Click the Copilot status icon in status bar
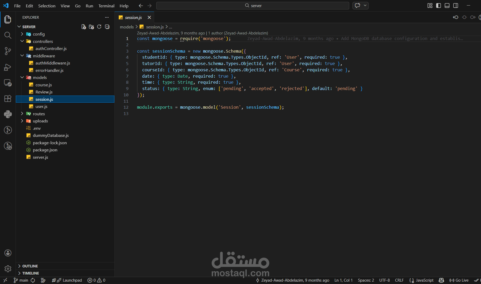Screen dimensions: 481x284 point(441,280)
